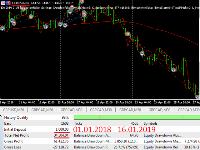
Task: Select the leftmost trade marker on the chart
Action: coord(2,28)
